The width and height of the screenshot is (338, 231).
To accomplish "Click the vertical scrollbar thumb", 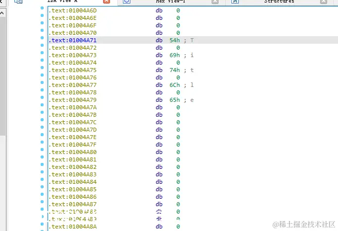I will 2,77.
